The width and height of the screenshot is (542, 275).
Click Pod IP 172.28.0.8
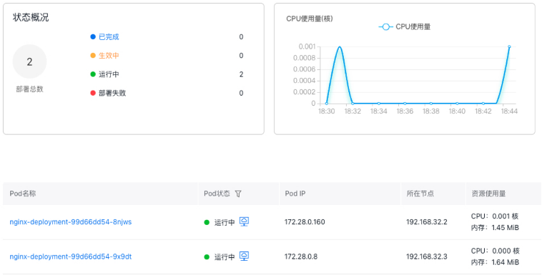(x=301, y=256)
